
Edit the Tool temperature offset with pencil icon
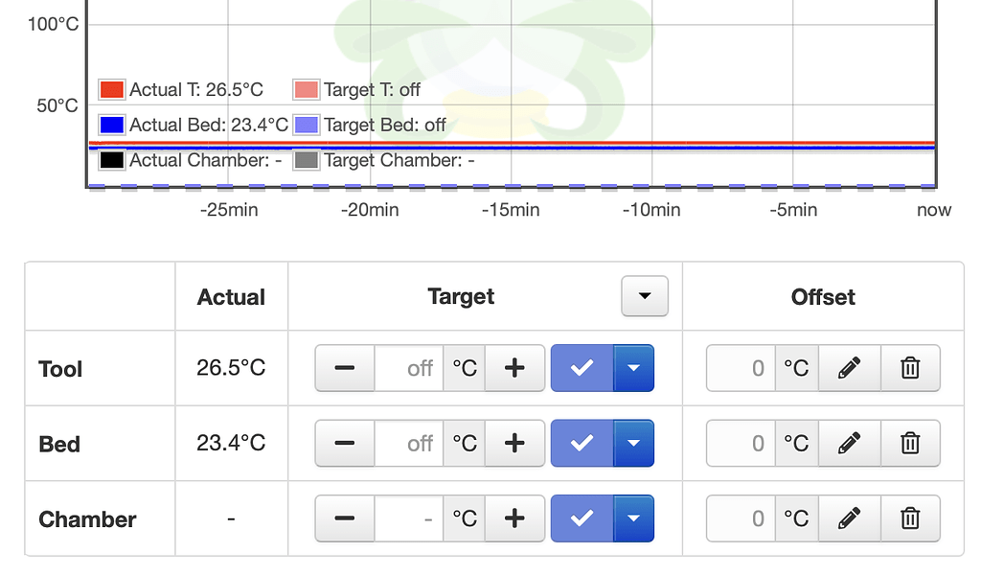point(849,368)
